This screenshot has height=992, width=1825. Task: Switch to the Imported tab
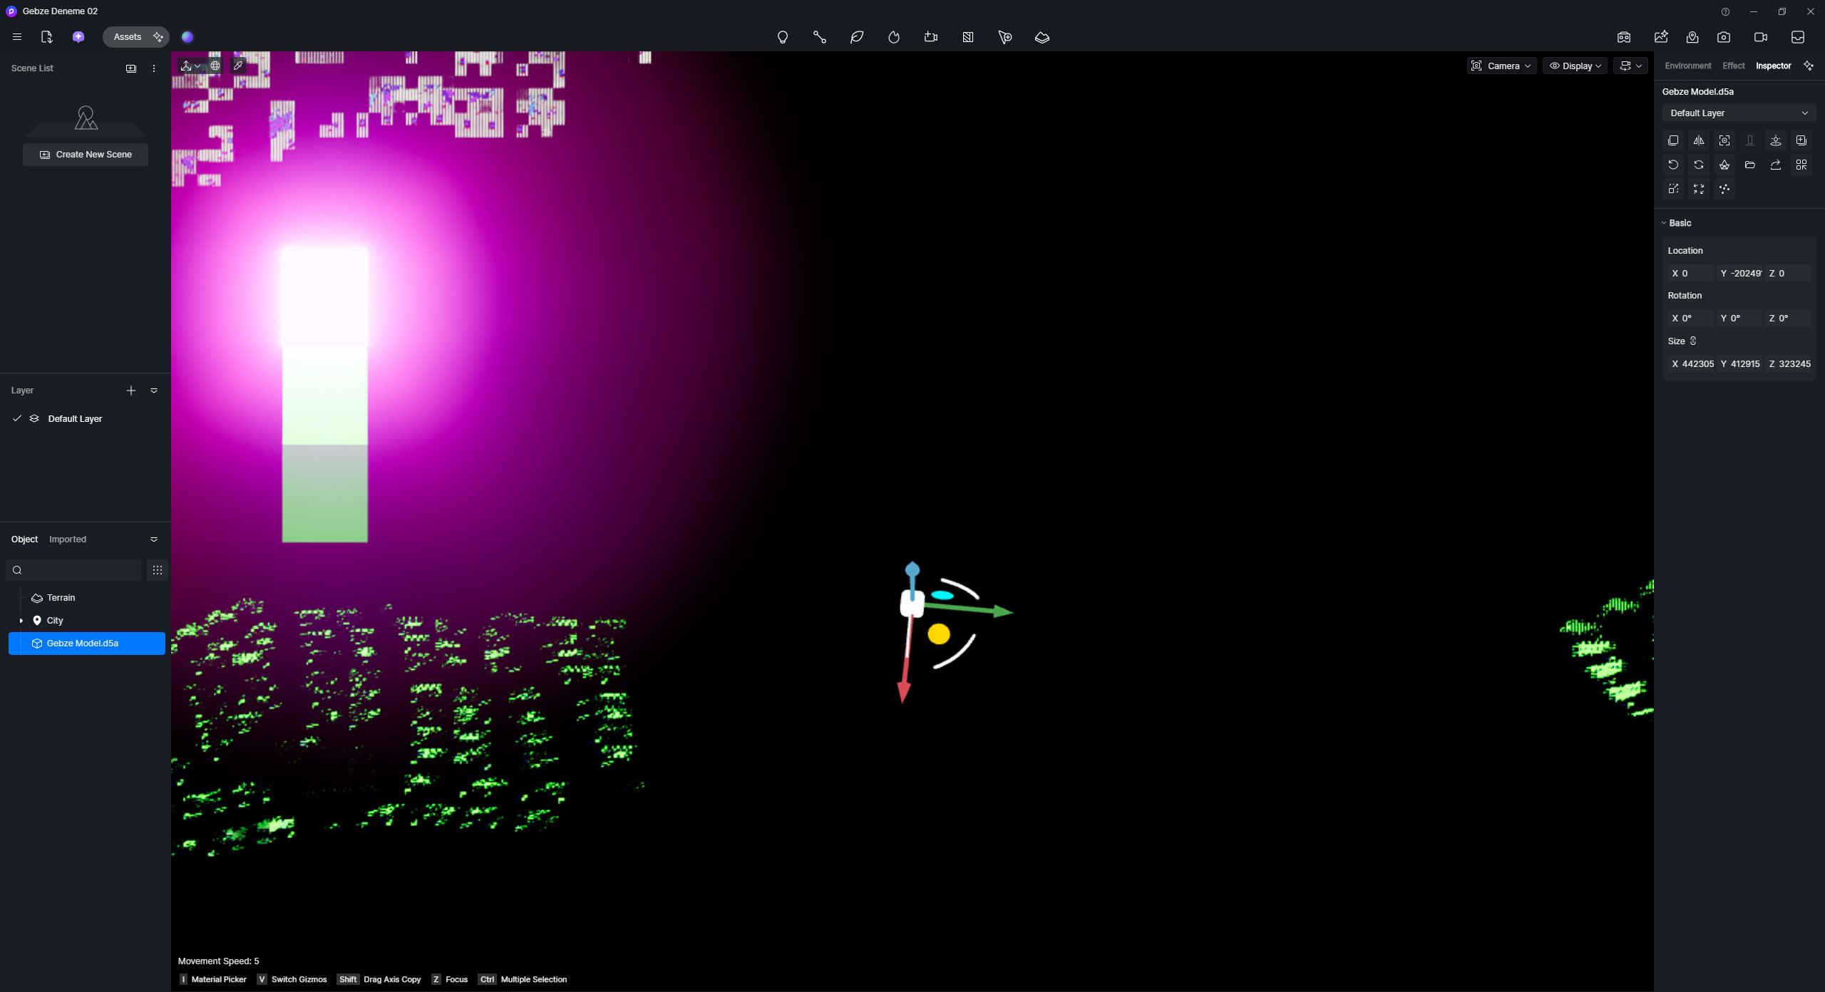[68, 539]
